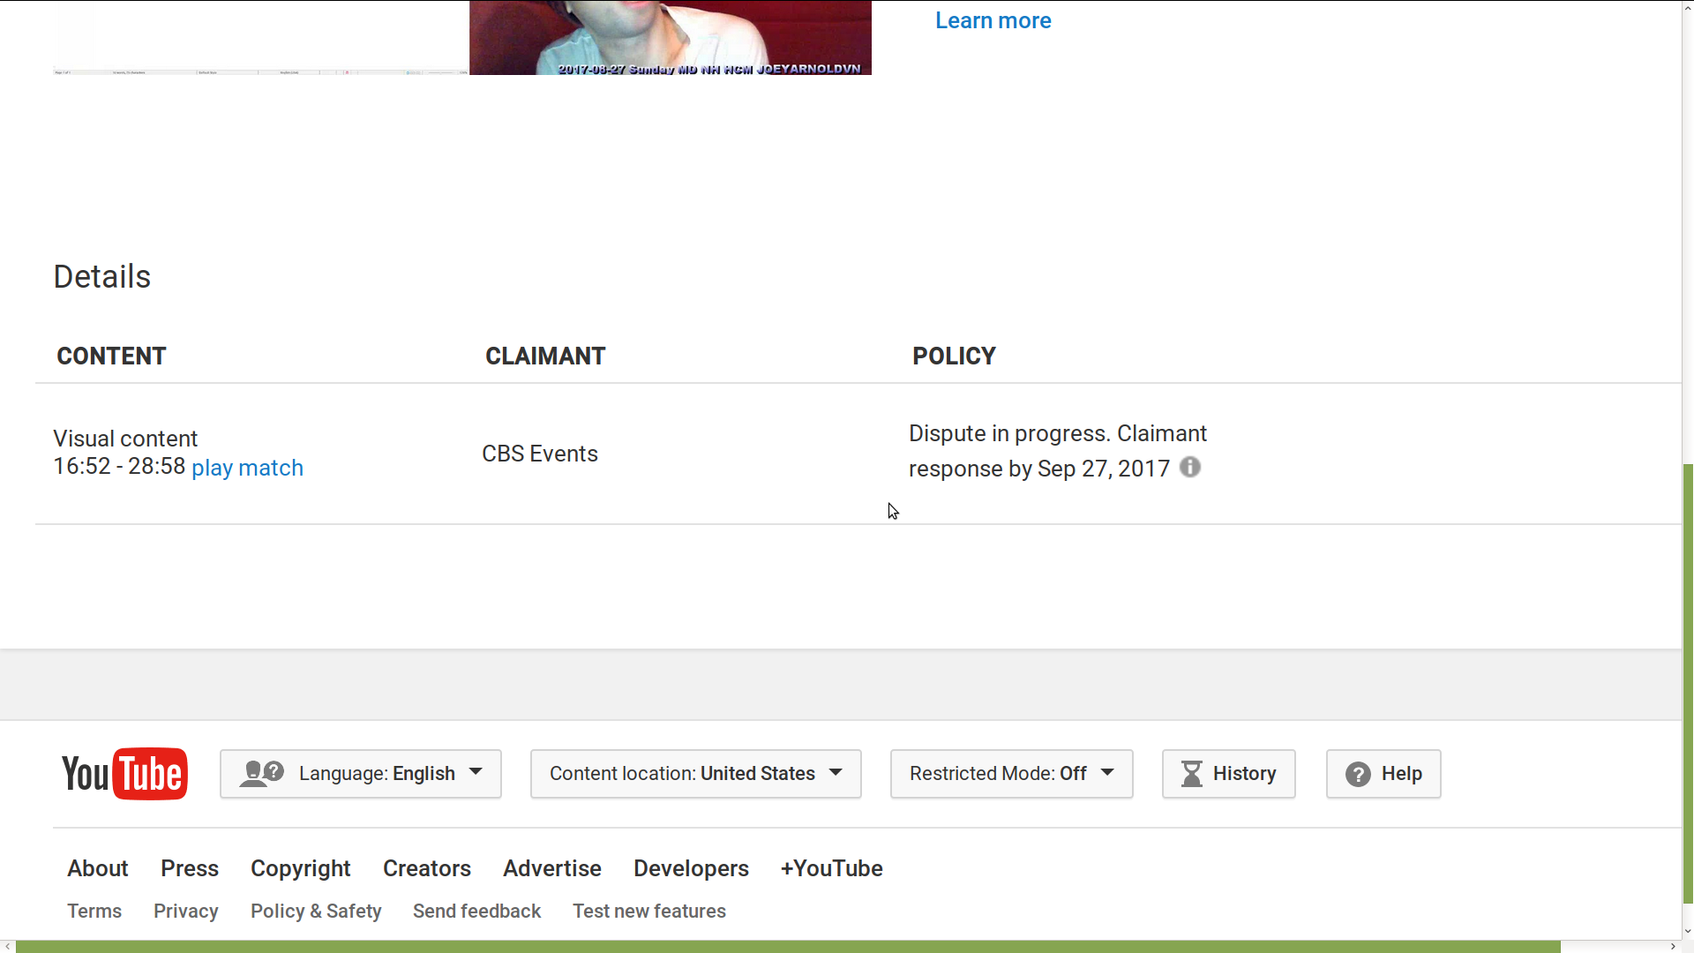Click the info icon beside Sep 27, 2017

pos(1190,467)
